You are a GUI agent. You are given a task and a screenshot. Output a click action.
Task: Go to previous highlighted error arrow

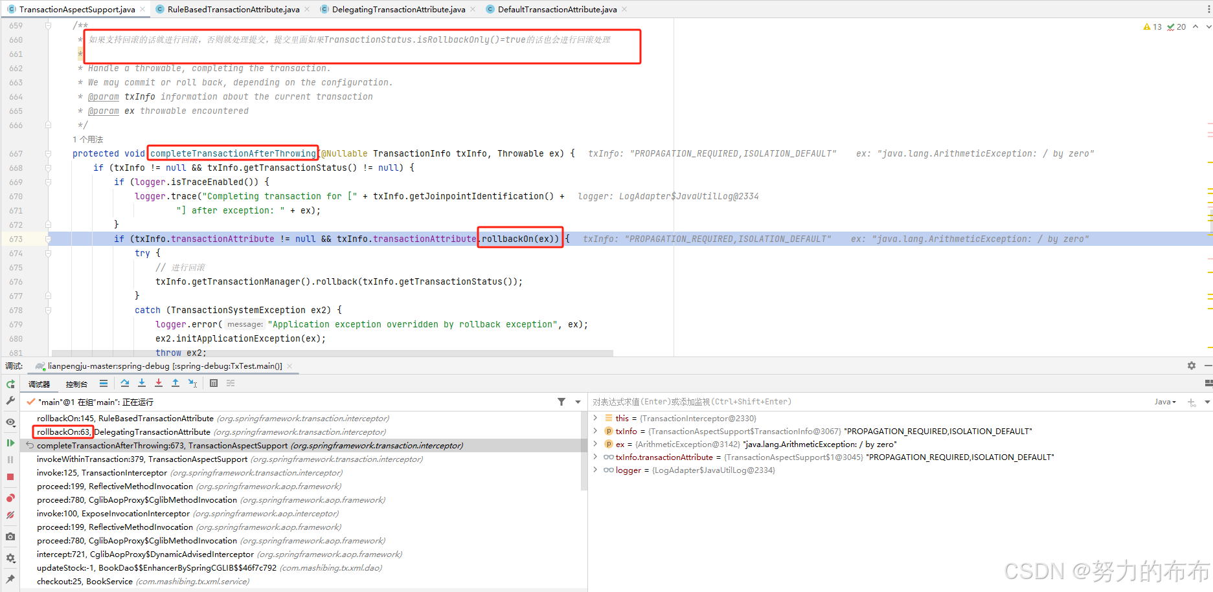pos(1196,27)
